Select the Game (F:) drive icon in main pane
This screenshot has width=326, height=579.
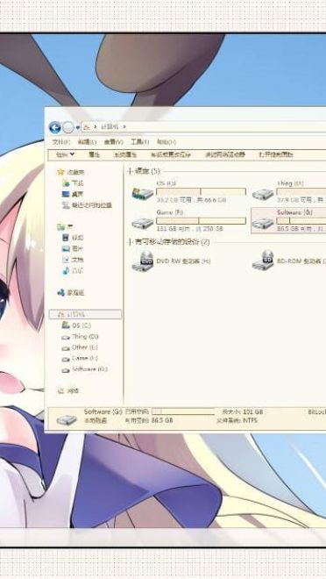143,223
